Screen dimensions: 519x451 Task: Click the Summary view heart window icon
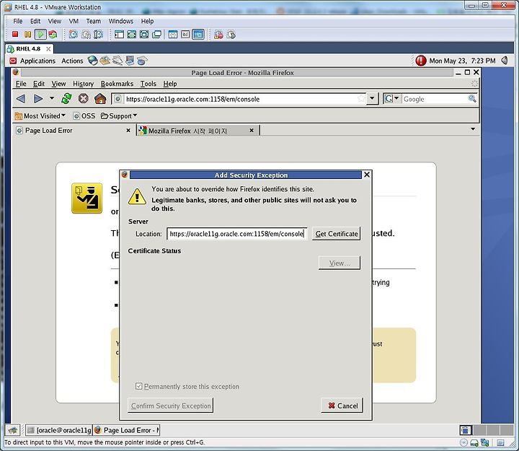[173, 34]
